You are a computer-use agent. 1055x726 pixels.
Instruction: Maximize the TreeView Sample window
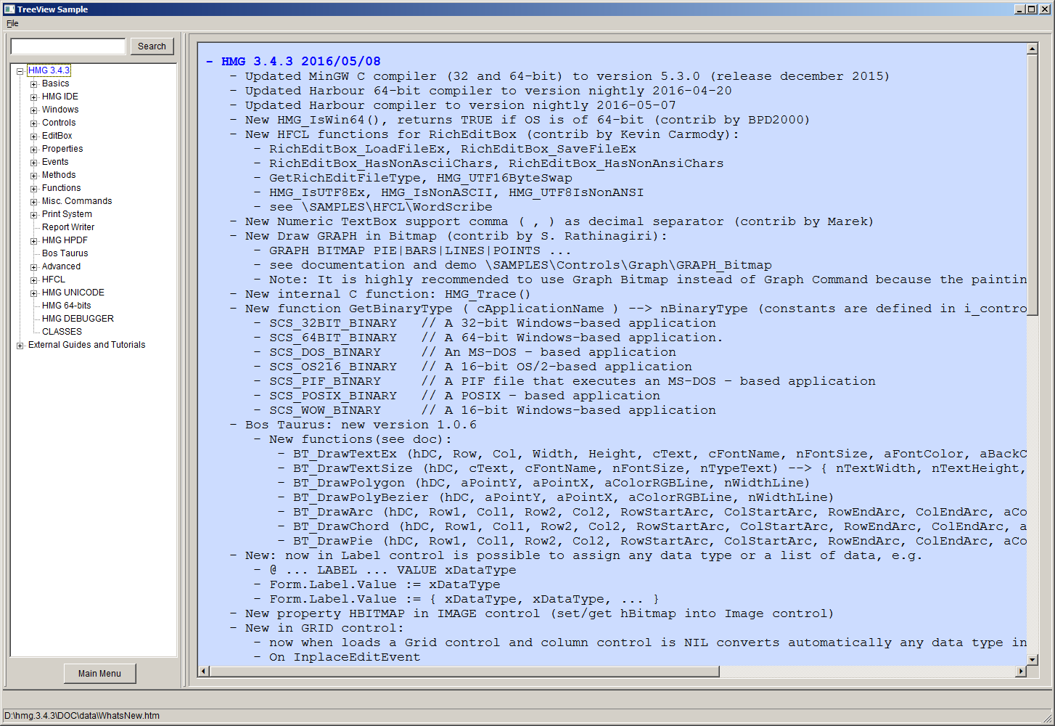click(x=1031, y=9)
